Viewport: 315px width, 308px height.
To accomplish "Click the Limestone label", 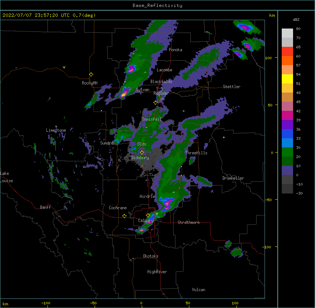I will (56, 130).
